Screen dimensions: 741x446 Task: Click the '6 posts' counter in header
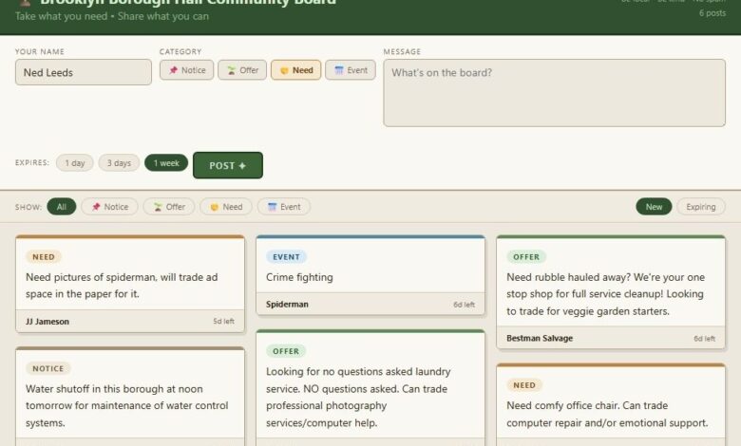click(x=712, y=13)
